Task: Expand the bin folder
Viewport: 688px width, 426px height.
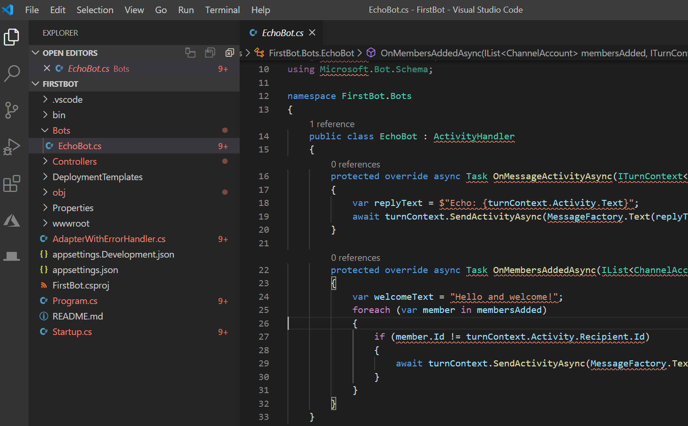Action: (45, 115)
